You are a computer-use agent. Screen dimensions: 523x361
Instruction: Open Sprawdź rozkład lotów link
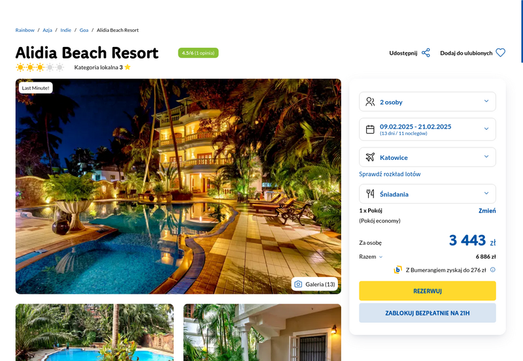click(390, 174)
